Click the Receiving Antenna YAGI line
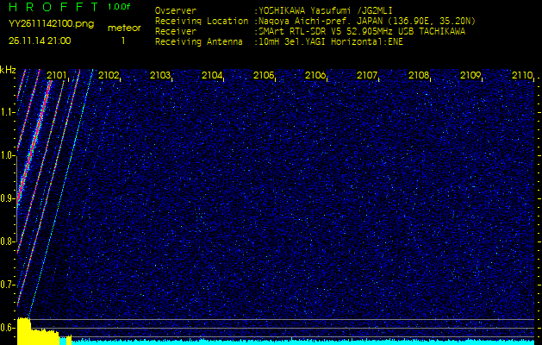 (278, 41)
